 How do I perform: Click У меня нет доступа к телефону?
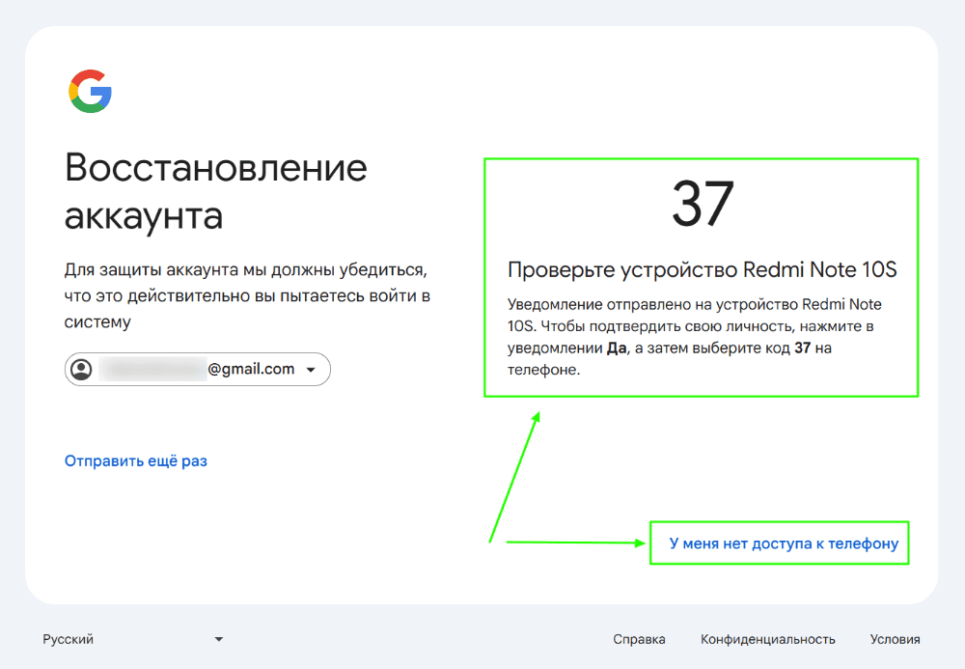click(784, 544)
